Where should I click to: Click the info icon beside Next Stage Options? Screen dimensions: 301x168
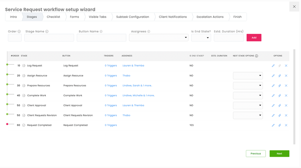(x=256, y=56)
